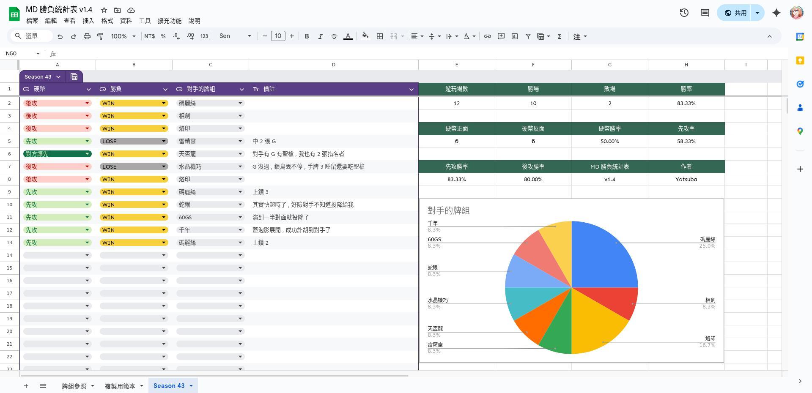Open the fill color picker

click(x=365, y=36)
